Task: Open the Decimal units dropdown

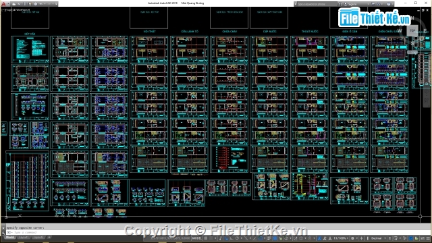Action: [378, 238]
